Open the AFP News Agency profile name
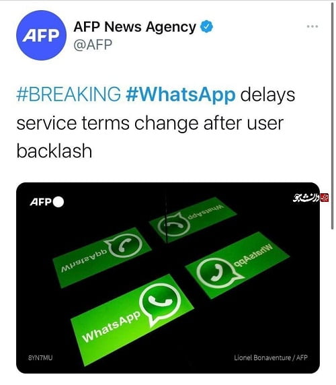This screenshot has width=336, height=385. pyautogui.click(x=134, y=27)
